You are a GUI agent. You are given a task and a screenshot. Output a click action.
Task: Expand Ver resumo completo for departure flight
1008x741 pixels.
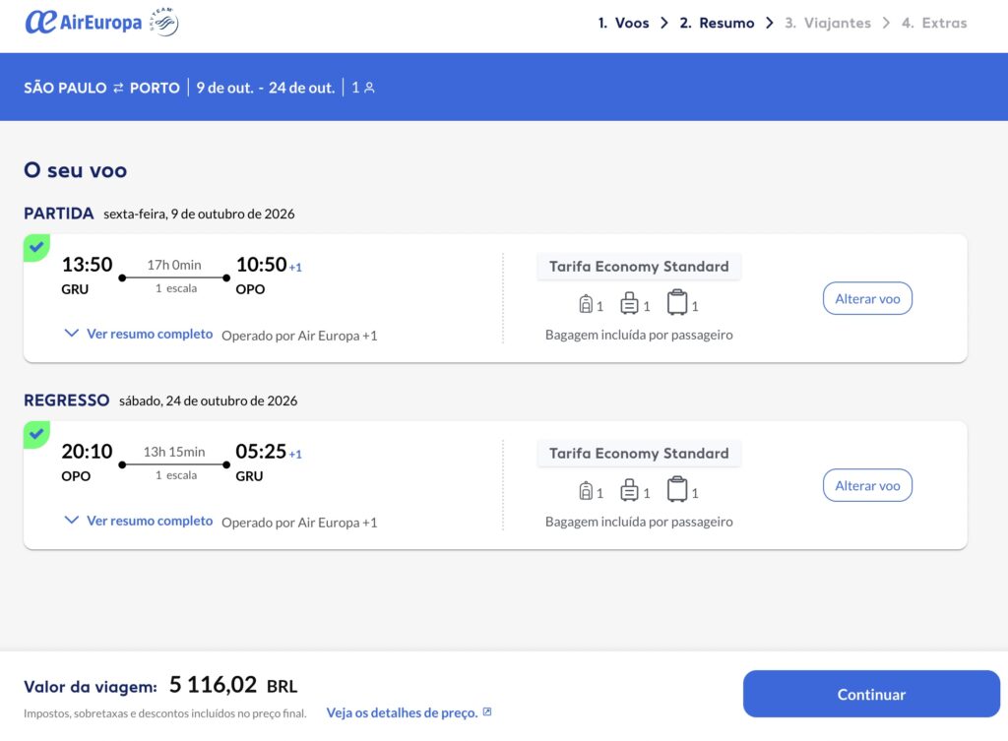(x=139, y=334)
